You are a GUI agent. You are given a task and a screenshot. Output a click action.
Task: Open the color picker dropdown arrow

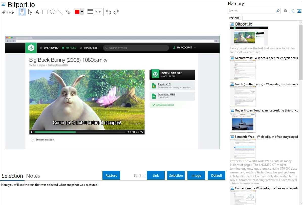(x=82, y=12)
